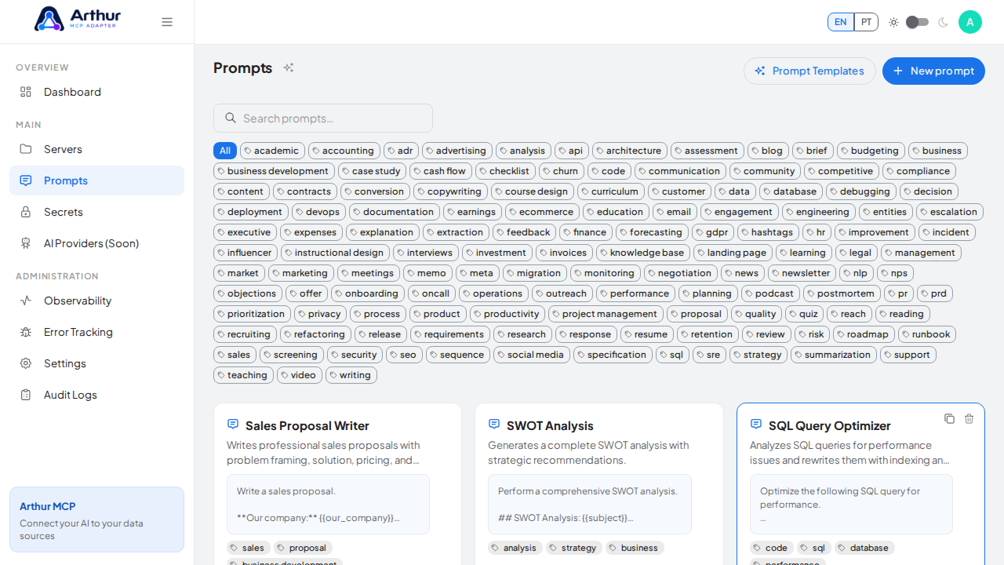Click the SWOT Analysis card icon

(494, 424)
